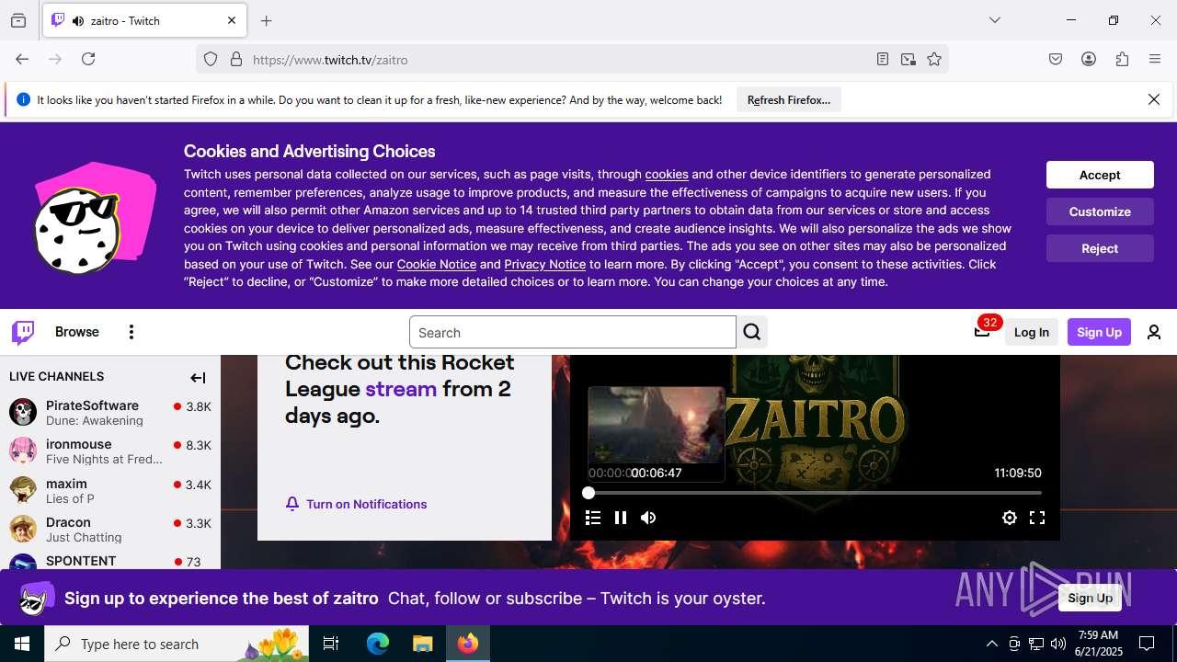This screenshot has width=1177, height=662.
Task: Open the Windows Start menu
Action: click(x=22, y=644)
